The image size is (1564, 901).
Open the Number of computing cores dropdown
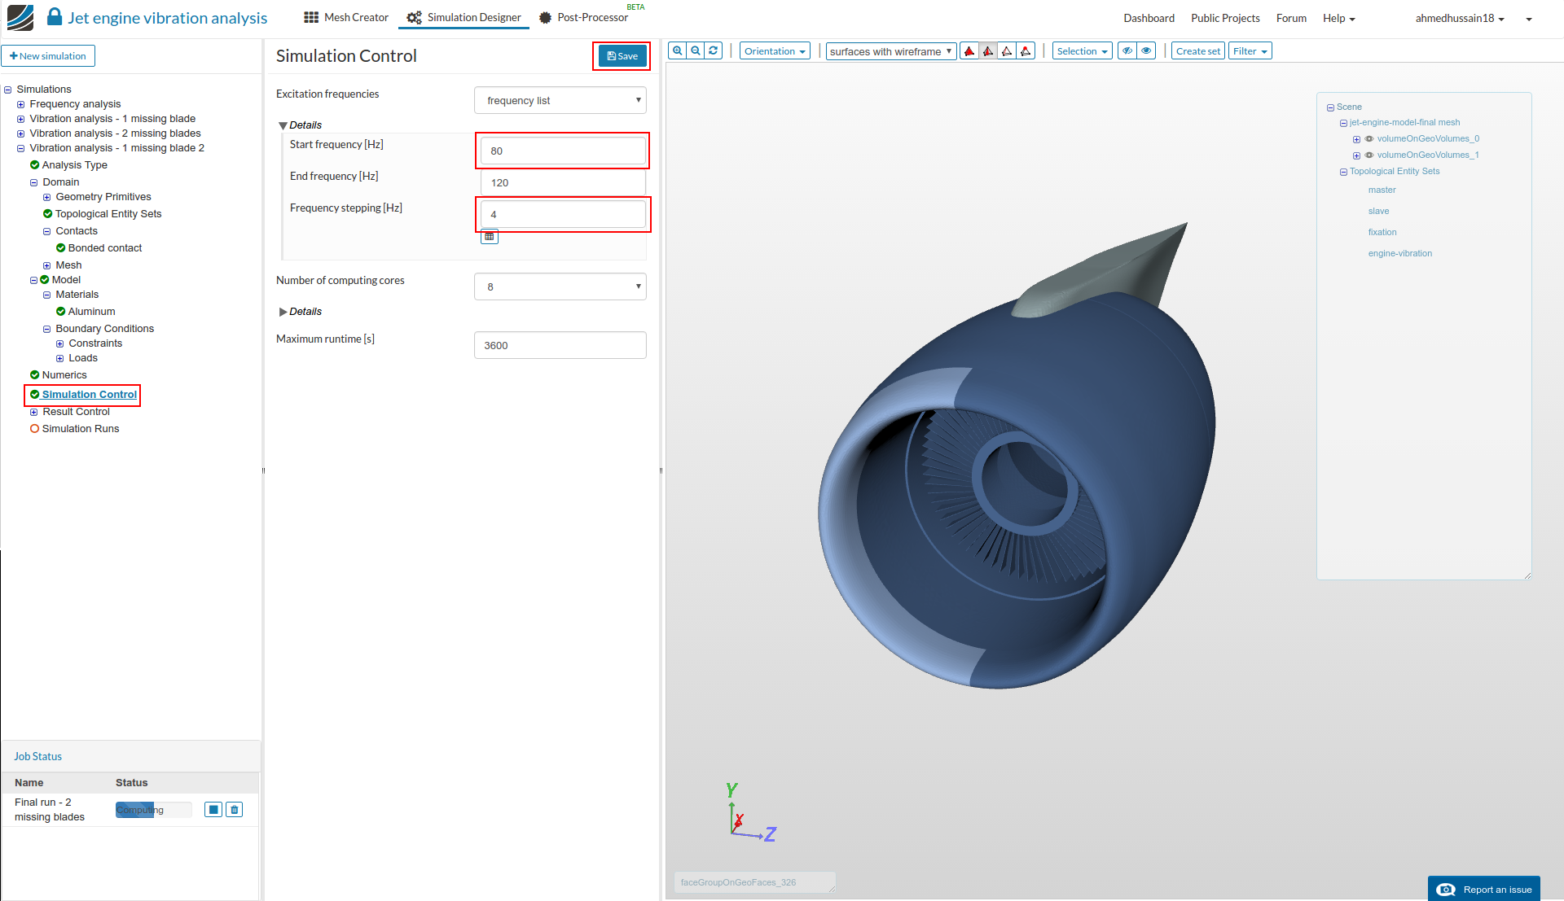(x=560, y=286)
